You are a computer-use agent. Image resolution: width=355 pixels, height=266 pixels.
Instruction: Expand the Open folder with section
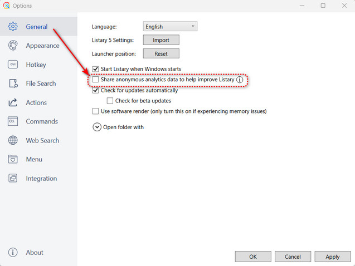point(97,127)
